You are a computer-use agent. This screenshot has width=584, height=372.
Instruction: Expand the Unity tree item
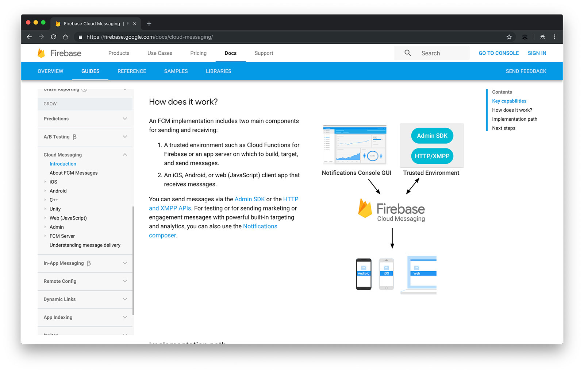pos(45,209)
